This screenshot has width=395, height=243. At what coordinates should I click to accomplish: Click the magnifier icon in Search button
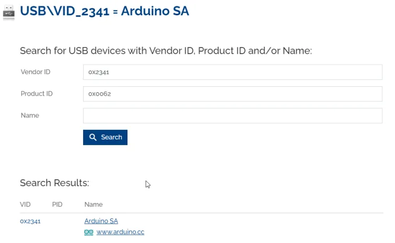[x=93, y=137]
